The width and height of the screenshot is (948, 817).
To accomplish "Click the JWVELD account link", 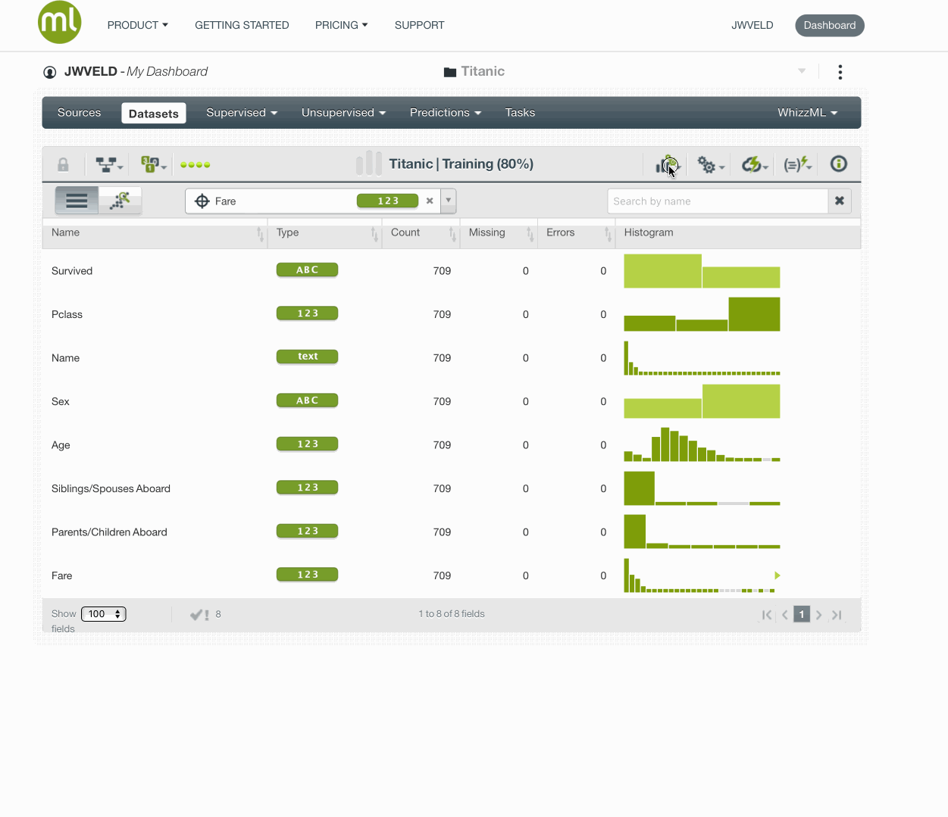I will coord(752,25).
